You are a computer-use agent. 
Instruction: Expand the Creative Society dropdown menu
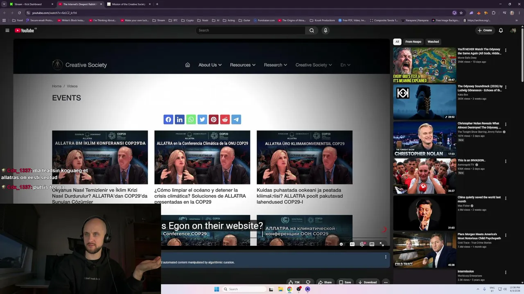click(314, 65)
